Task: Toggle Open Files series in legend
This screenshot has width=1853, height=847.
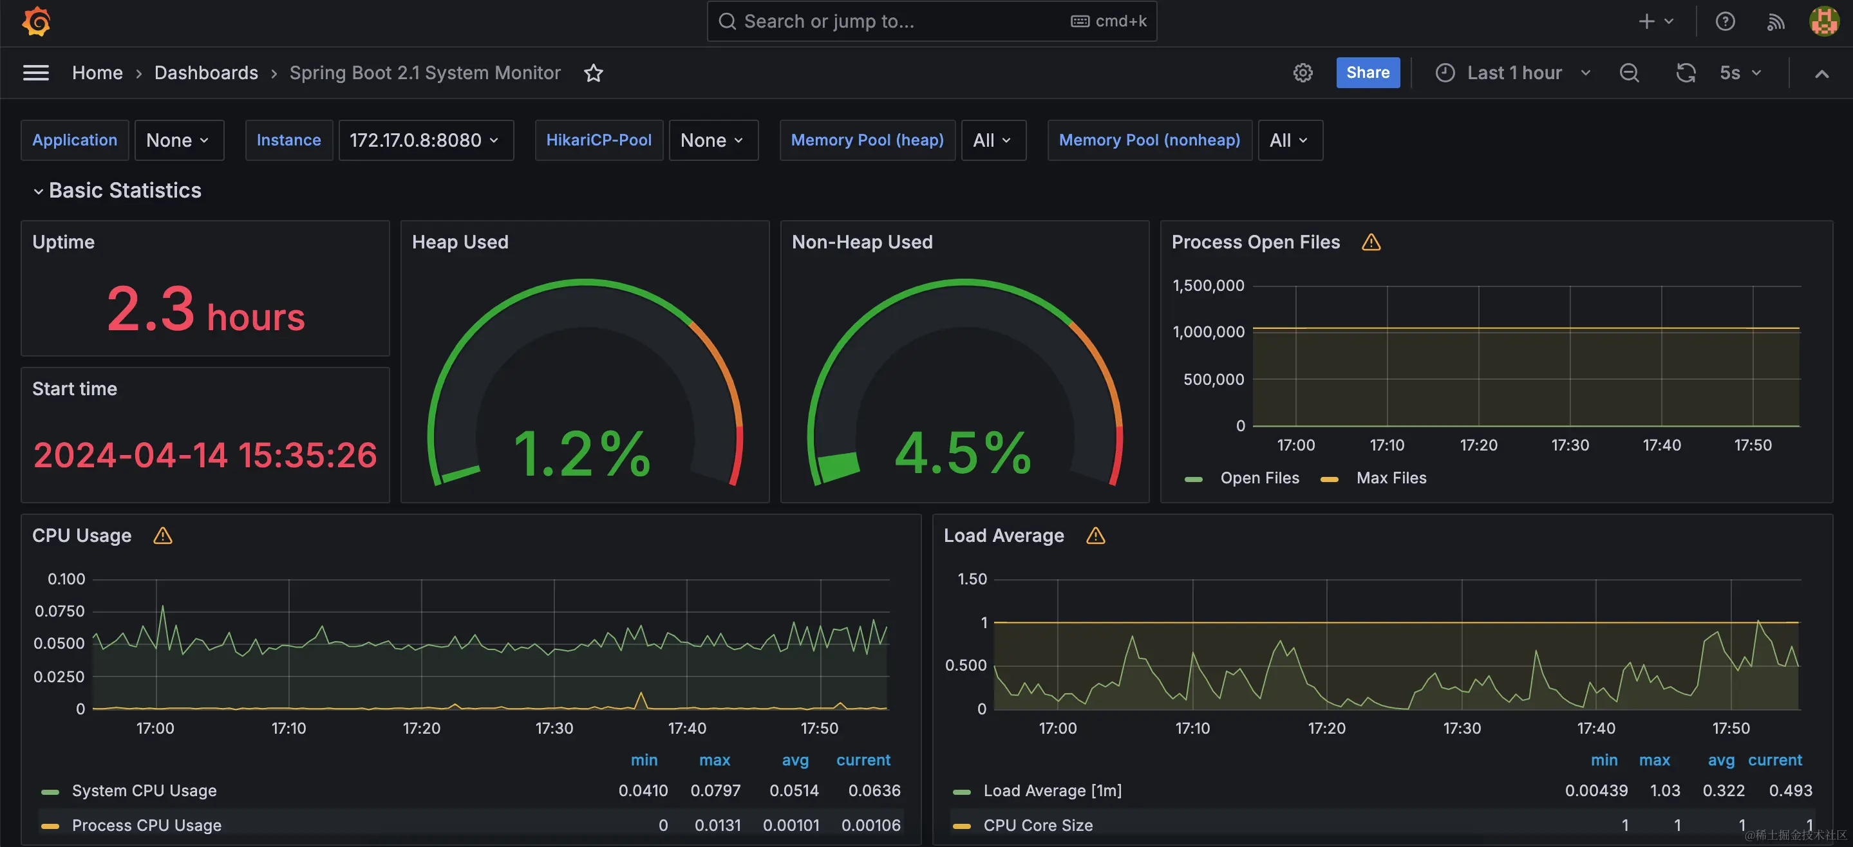Action: [1259, 478]
